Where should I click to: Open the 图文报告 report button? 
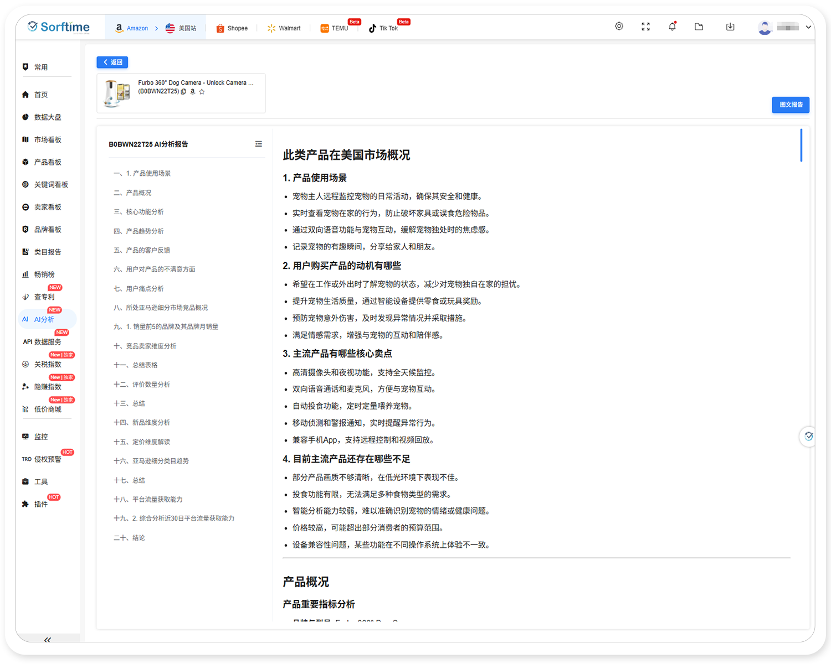(x=791, y=105)
